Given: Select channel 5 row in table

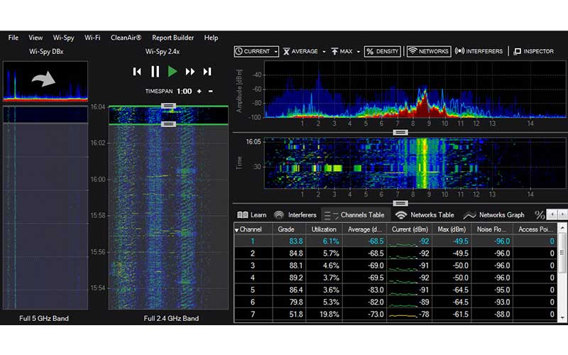Looking at the screenshot, I should point(395,290).
